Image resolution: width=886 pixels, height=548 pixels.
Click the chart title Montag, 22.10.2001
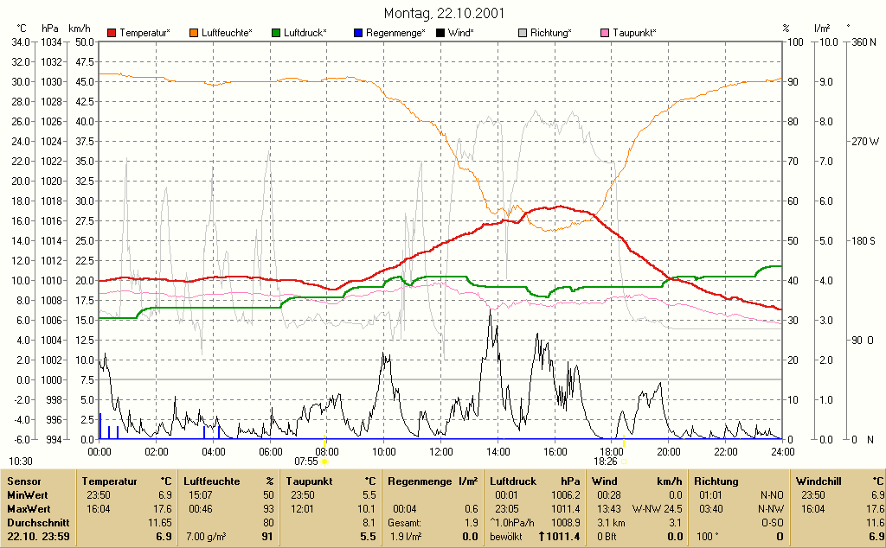444,13
